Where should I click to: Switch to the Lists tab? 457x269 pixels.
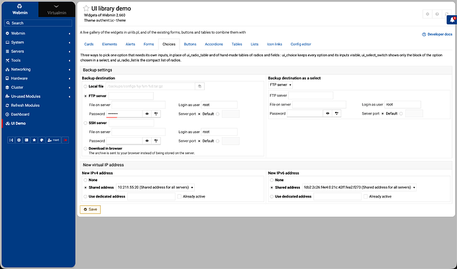pos(254,44)
